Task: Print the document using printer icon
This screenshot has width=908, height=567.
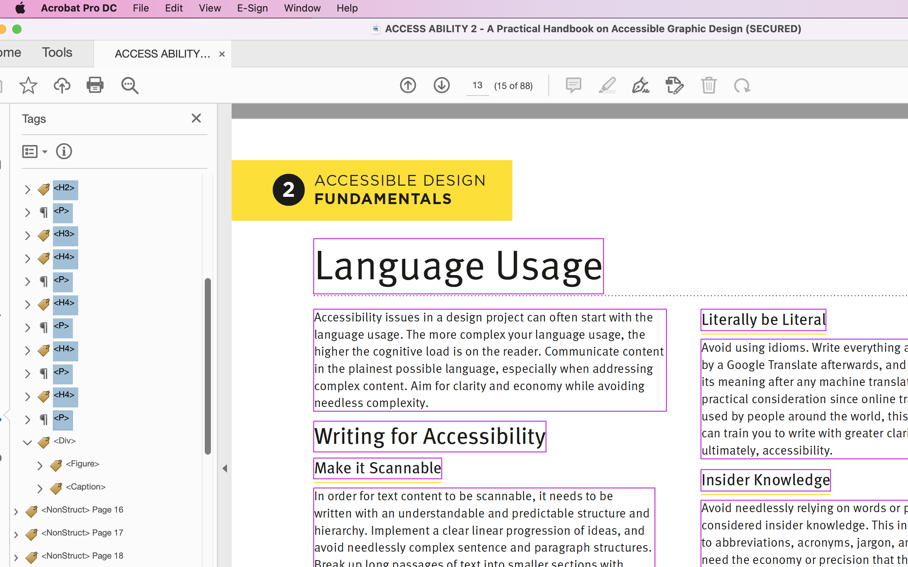Action: click(x=95, y=85)
